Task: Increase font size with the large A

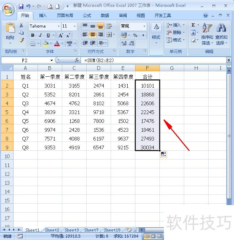Action: [61, 36]
